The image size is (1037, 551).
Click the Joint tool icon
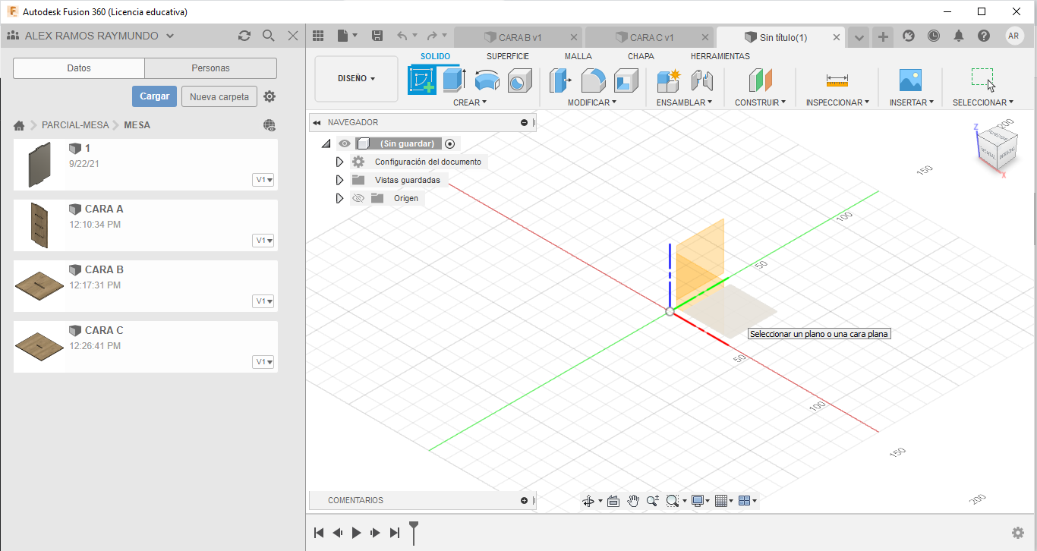701,80
